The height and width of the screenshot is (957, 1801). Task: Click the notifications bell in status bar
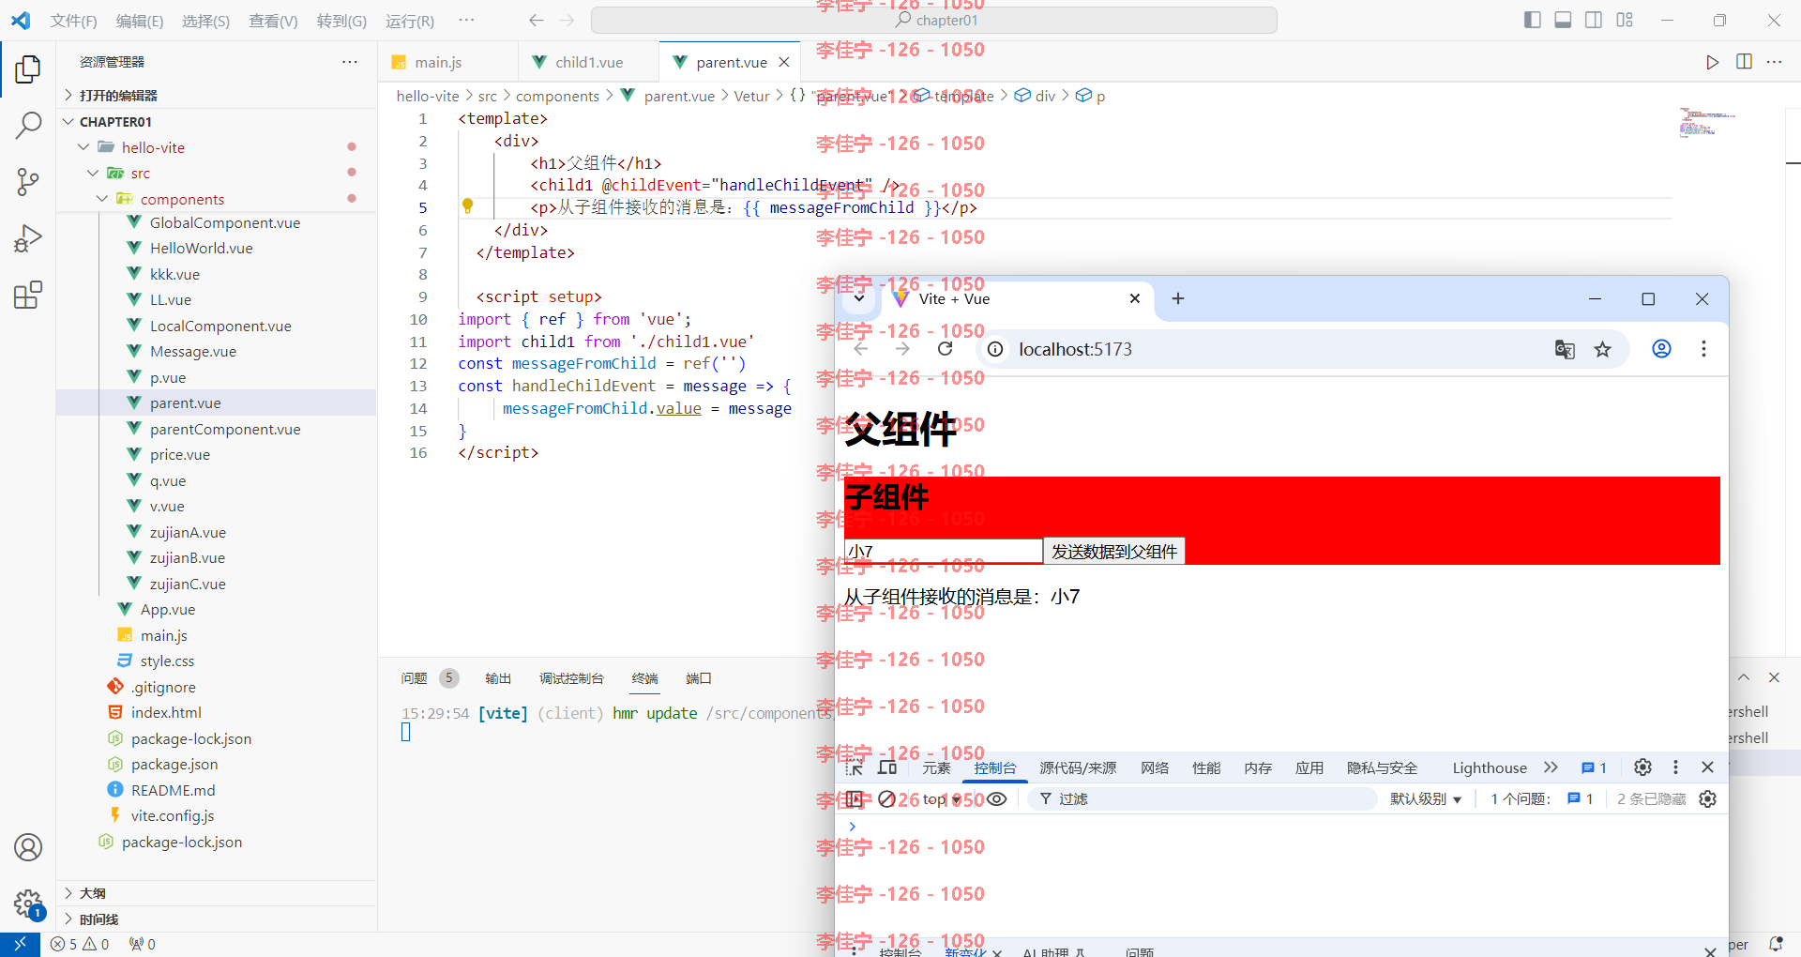coord(1776,944)
